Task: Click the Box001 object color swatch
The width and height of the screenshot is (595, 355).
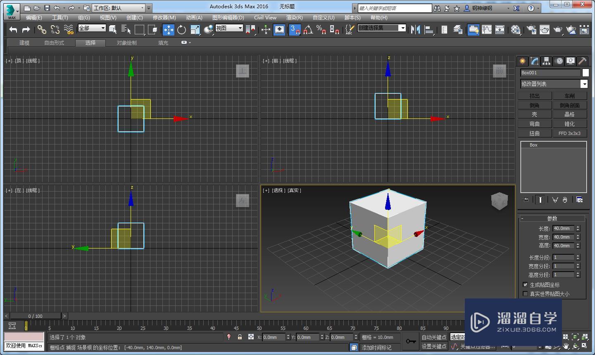Action: pyautogui.click(x=585, y=73)
